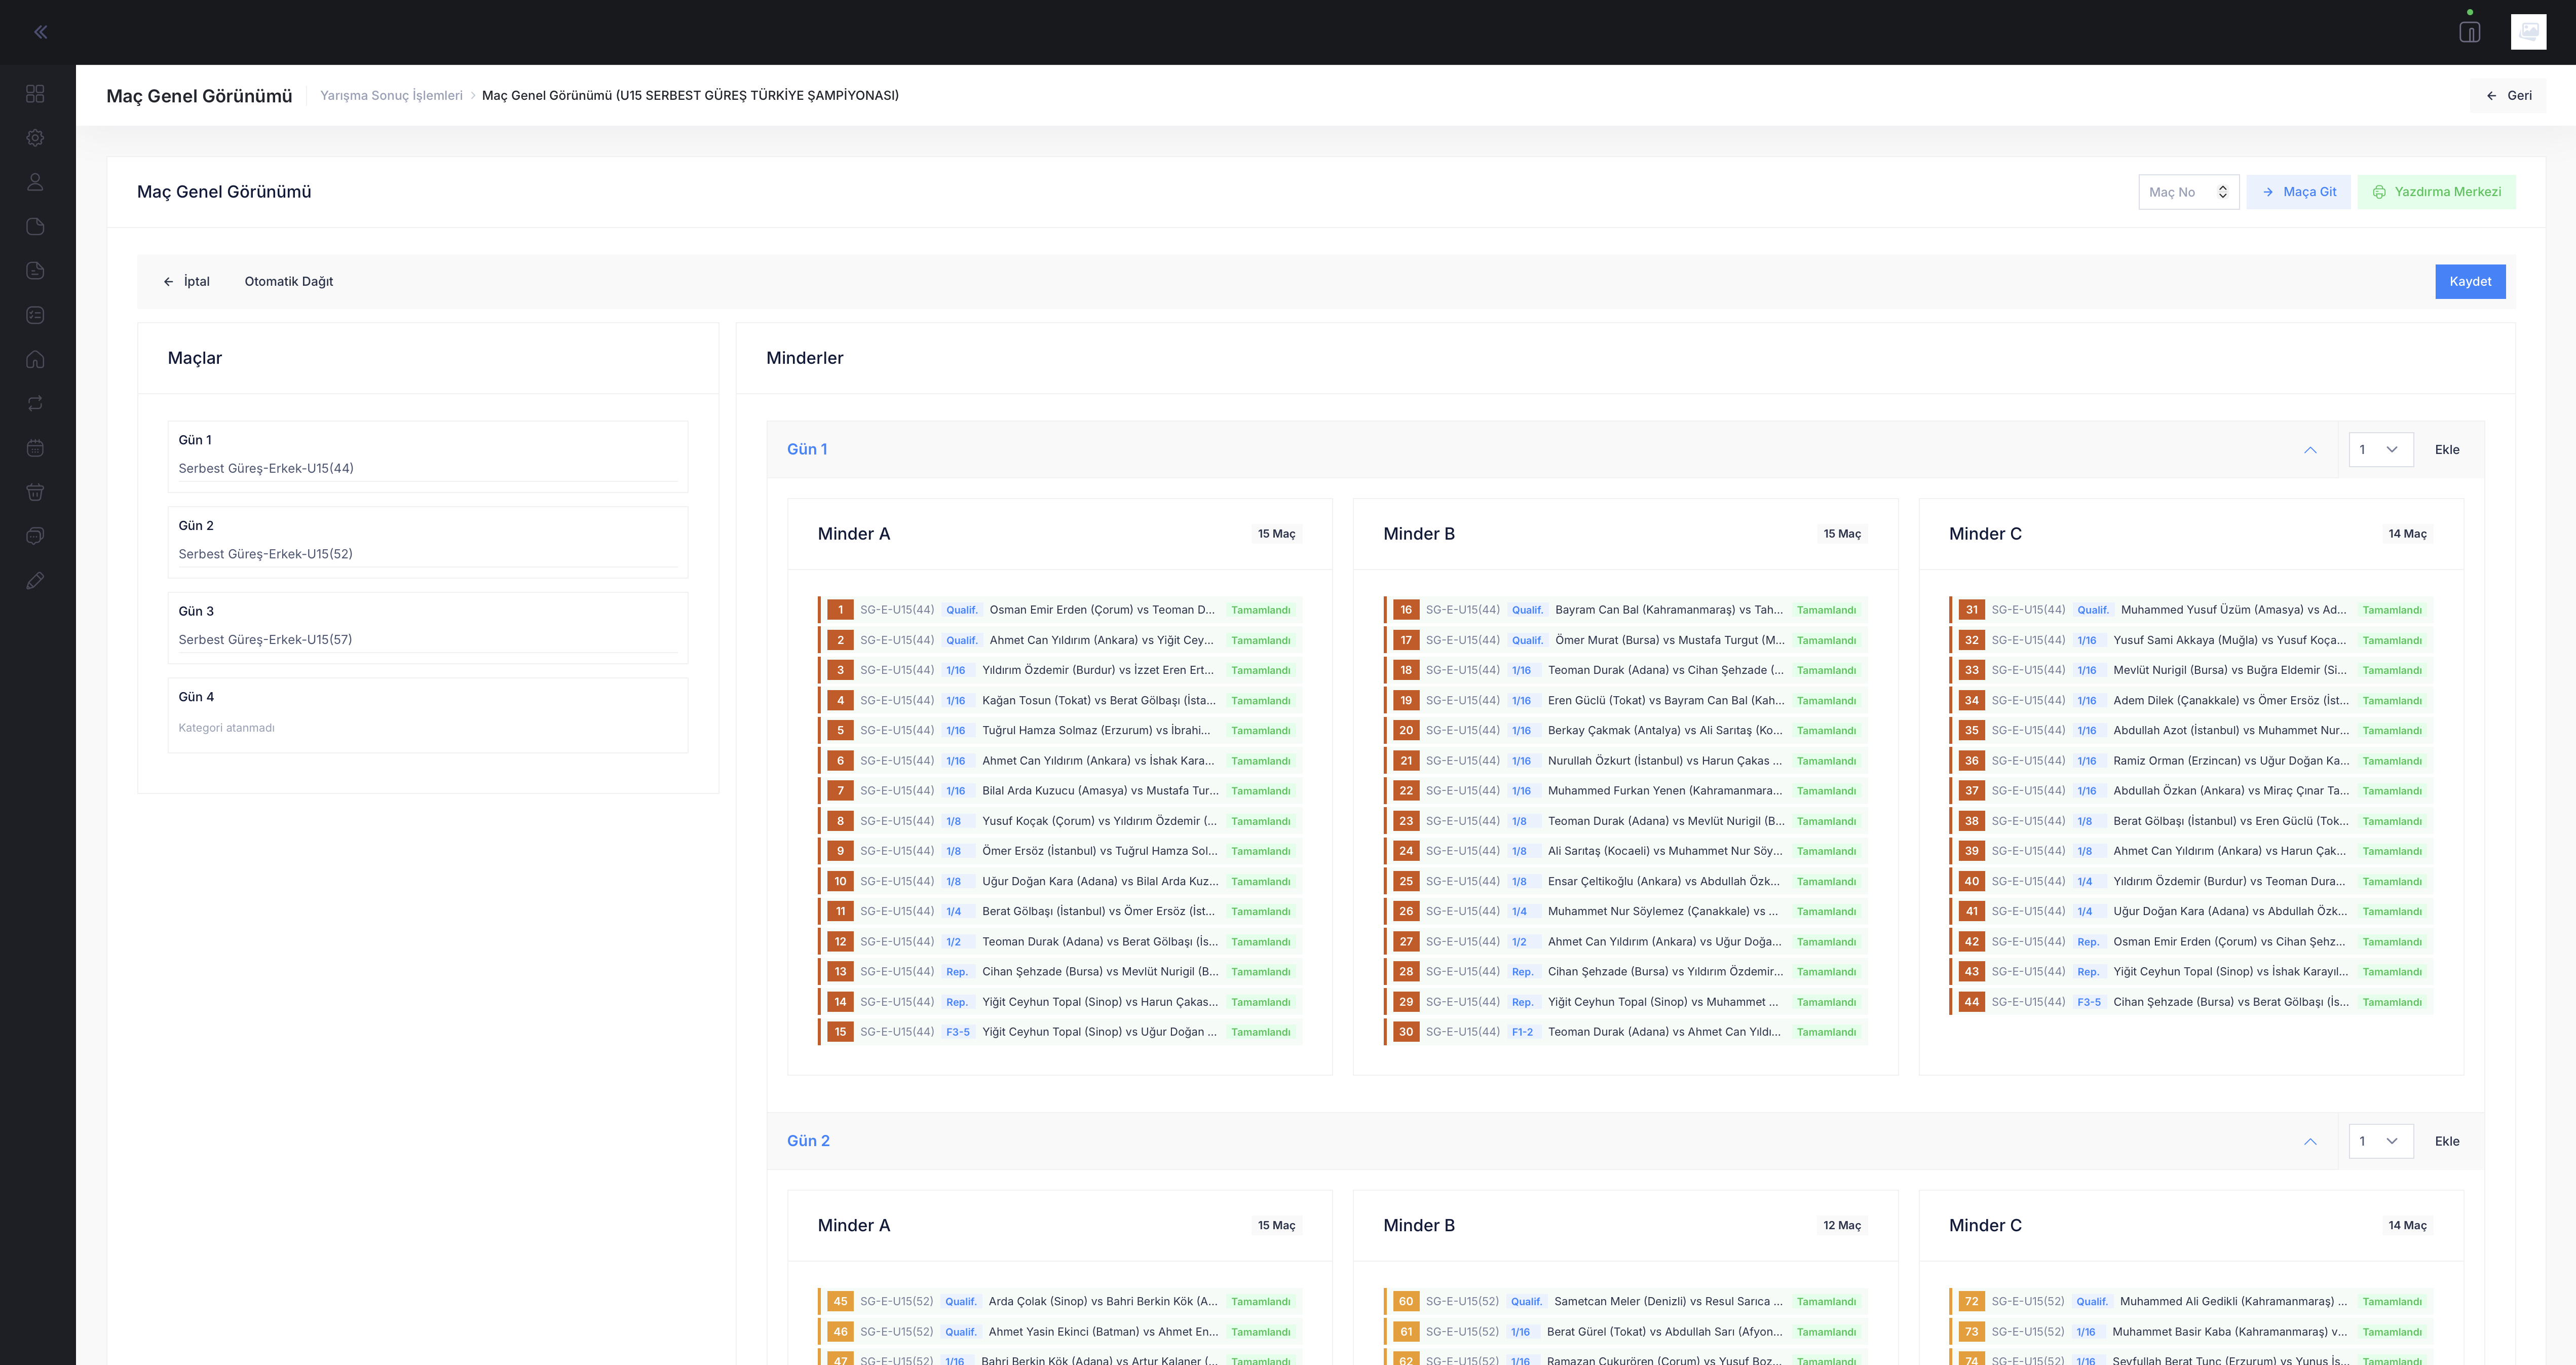
Task: Click the 15 Maç badge of Gün 1 Minder A
Action: click(x=1276, y=534)
